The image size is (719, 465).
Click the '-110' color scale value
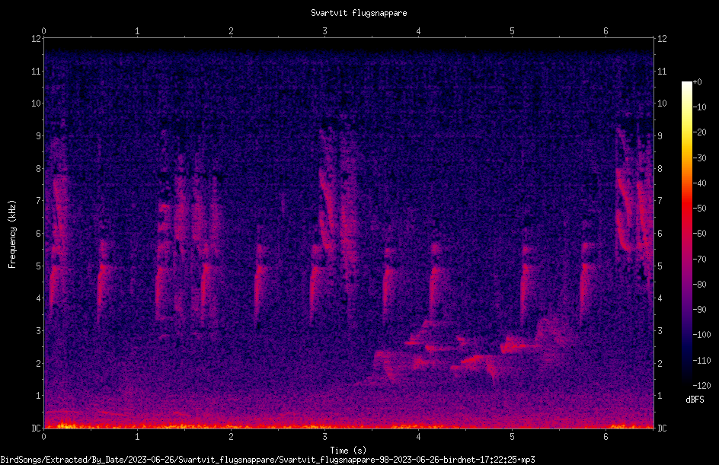pos(701,361)
